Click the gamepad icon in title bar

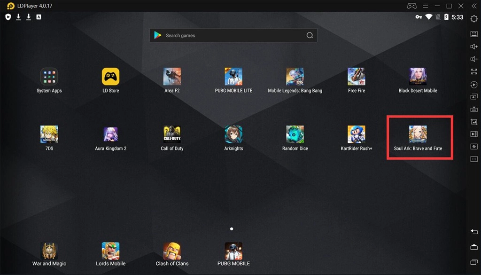[411, 6]
